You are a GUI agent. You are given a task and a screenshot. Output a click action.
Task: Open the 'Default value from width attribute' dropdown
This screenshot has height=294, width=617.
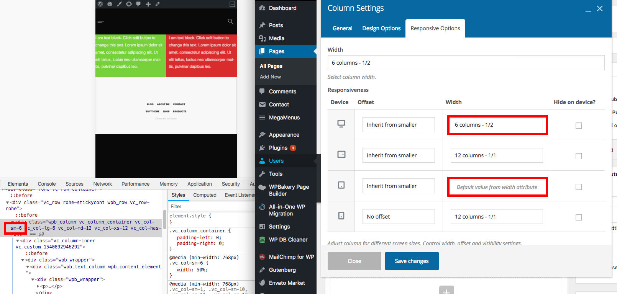(497, 187)
